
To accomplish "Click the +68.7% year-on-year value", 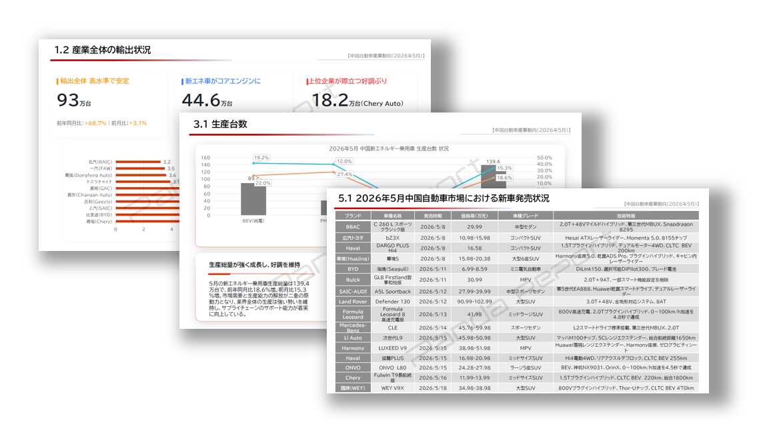I will pos(95,123).
